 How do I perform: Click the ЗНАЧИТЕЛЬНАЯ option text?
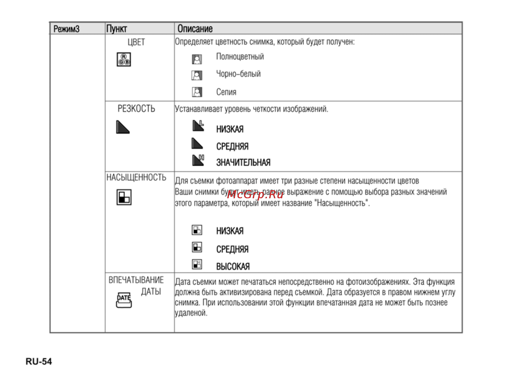[243, 162]
